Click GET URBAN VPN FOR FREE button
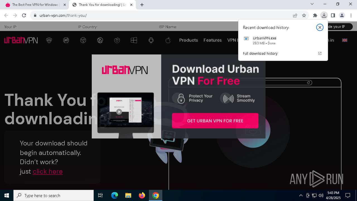Image resolution: width=357 pixels, height=201 pixels. [x=215, y=121]
